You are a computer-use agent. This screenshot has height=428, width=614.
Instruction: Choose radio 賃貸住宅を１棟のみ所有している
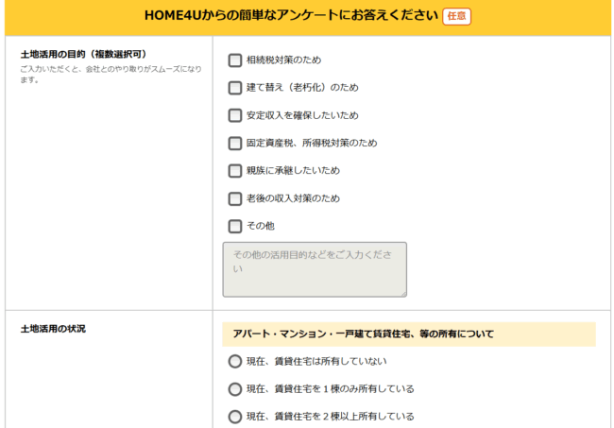235,389
